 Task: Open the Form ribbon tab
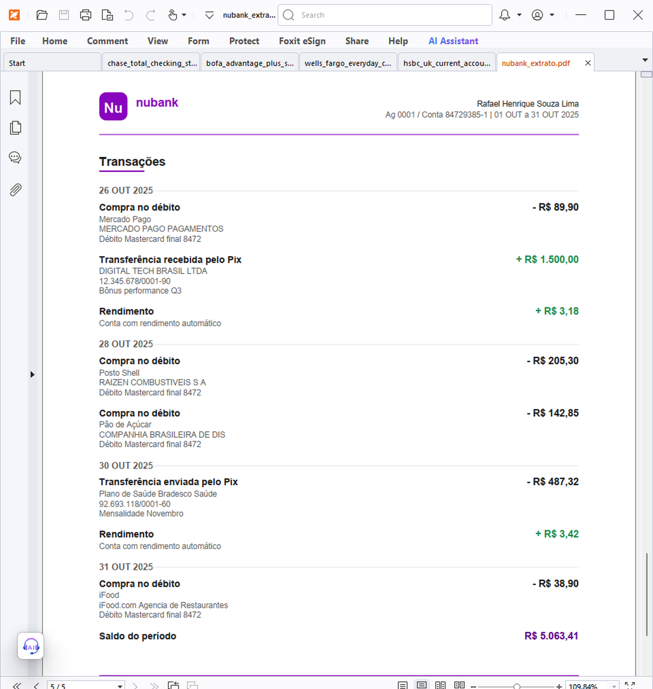click(199, 41)
